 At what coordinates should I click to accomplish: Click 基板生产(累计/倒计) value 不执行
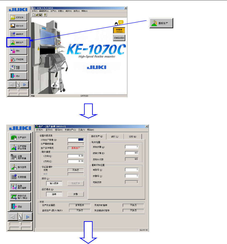pos(80,210)
